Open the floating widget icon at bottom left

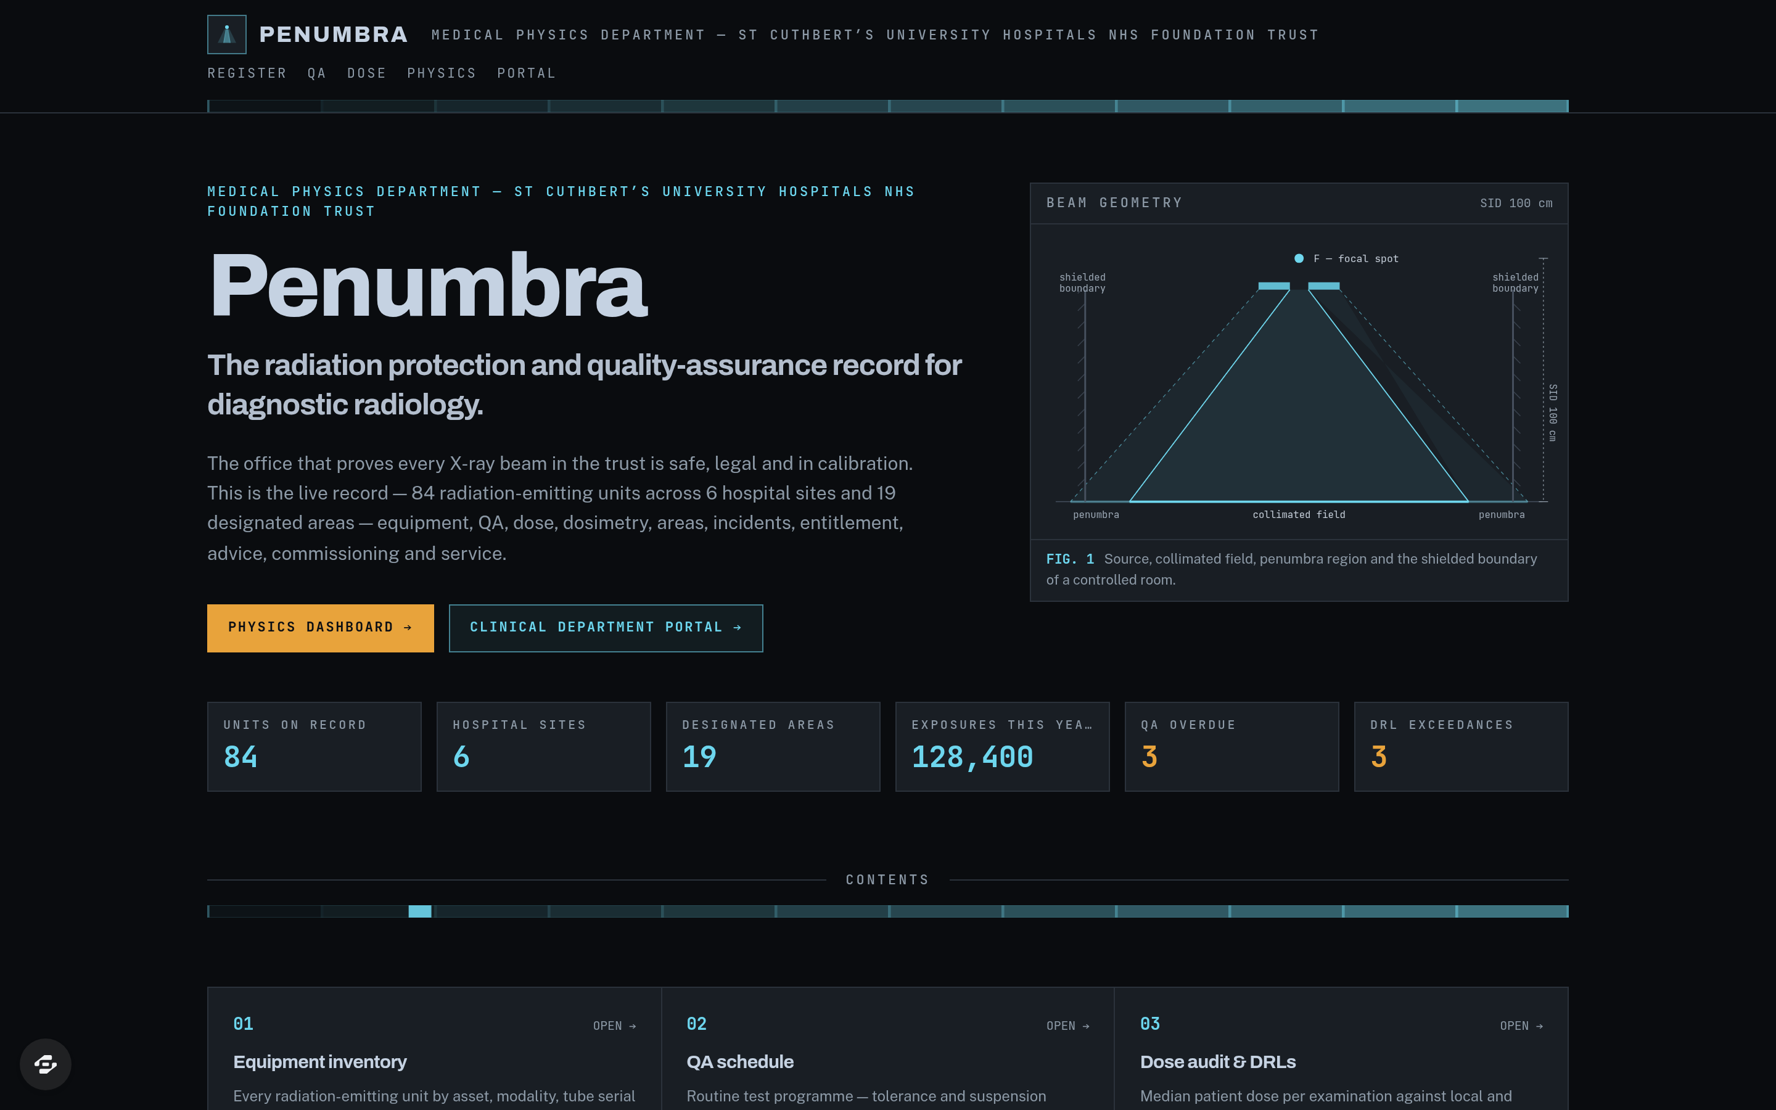tap(46, 1064)
